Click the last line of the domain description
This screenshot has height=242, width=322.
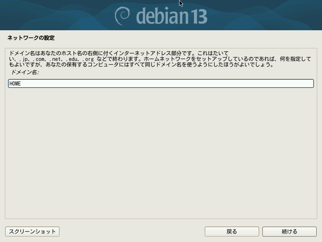tap(141, 65)
